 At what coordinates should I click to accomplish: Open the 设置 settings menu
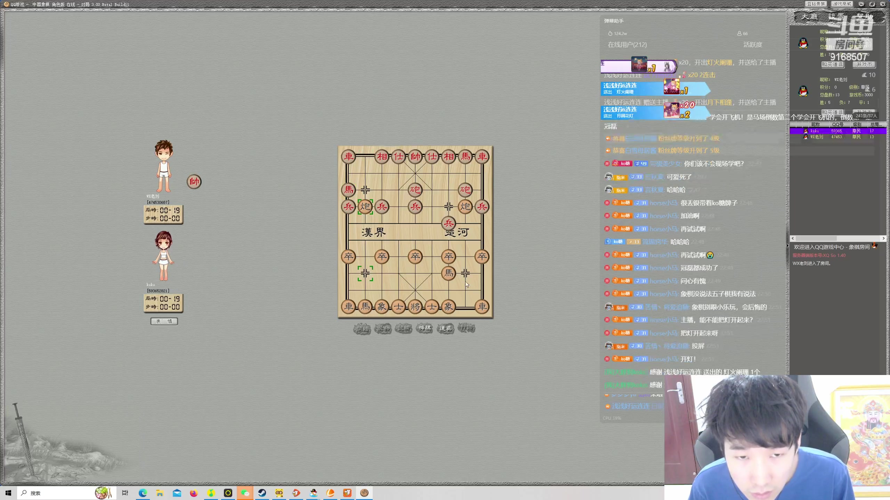point(836,17)
